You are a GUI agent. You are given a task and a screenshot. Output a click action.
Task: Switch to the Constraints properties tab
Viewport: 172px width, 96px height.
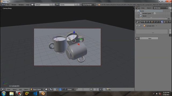pyautogui.click(x=155, y=22)
